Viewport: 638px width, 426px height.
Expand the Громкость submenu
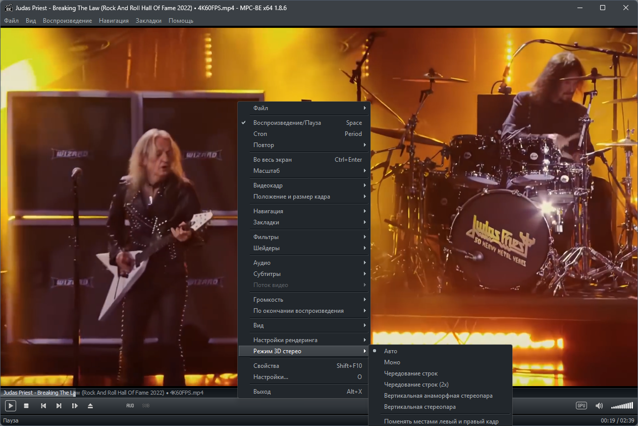point(304,300)
